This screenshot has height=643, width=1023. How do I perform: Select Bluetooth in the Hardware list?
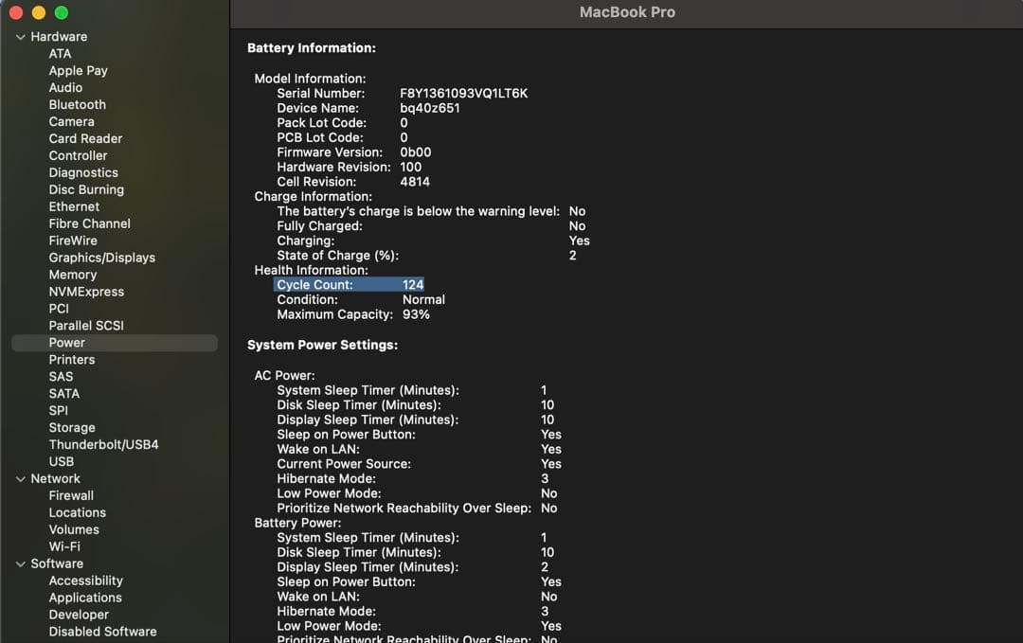pyautogui.click(x=77, y=104)
